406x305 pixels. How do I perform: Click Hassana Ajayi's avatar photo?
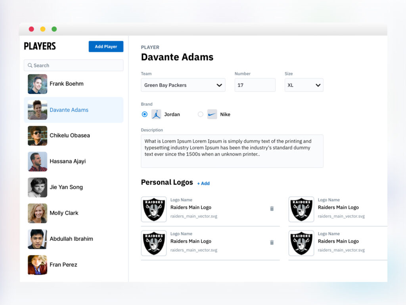[x=38, y=162]
